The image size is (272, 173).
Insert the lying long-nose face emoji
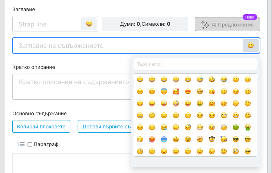point(248,115)
